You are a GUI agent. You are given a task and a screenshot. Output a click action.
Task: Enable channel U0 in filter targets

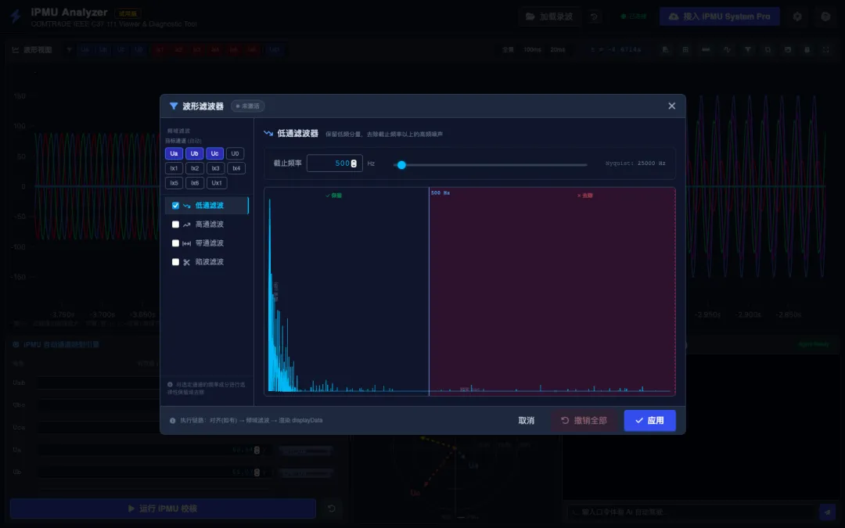(235, 153)
